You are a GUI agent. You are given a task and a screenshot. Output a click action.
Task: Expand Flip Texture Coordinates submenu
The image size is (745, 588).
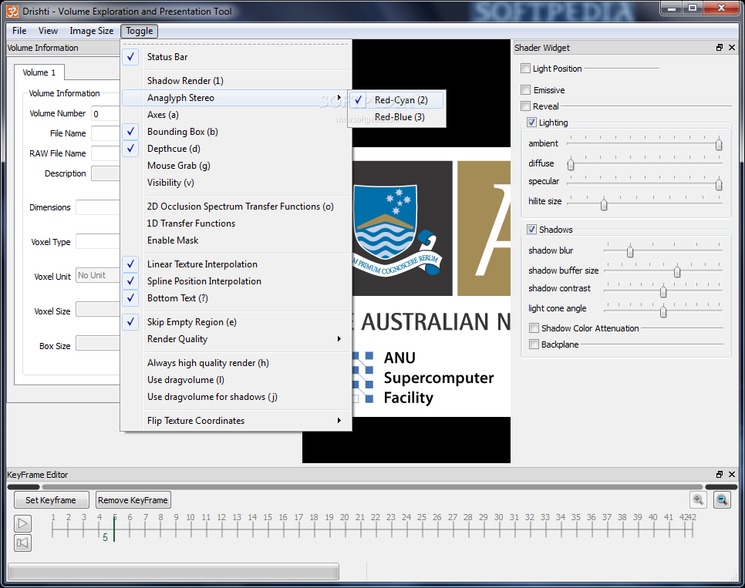click(236, 421)
